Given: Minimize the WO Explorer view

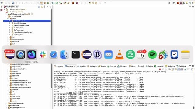Looking at the screenshot, I should point(48,7).
